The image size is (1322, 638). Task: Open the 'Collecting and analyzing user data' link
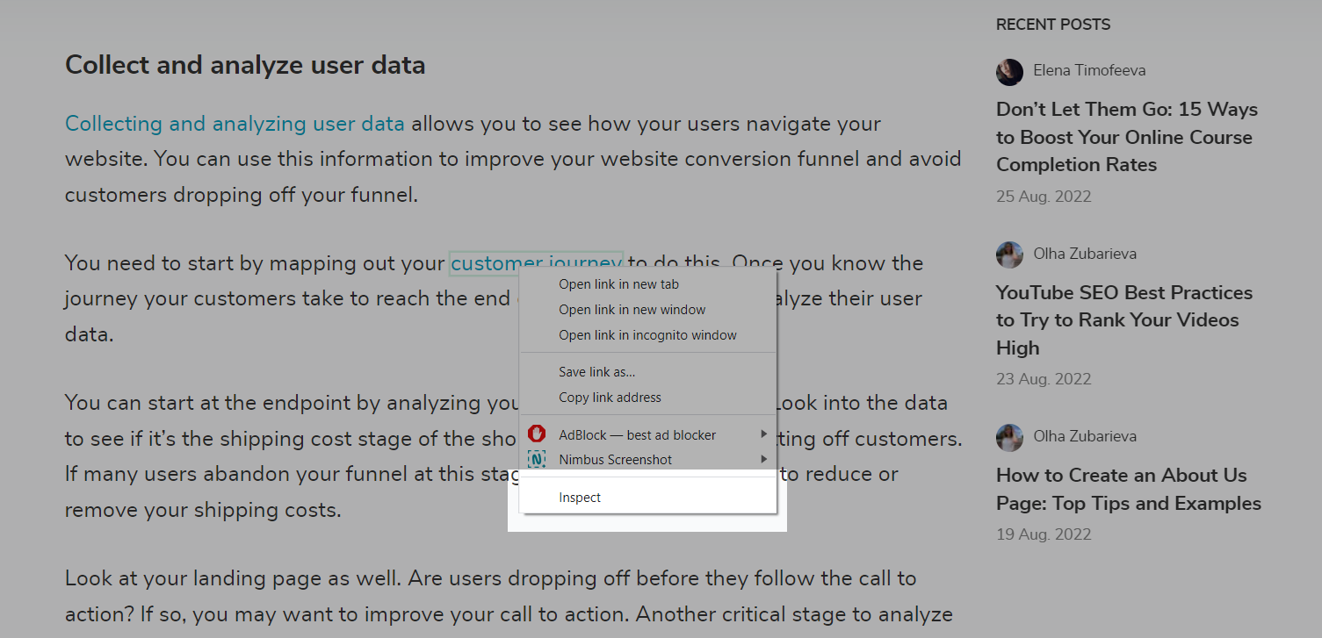pyautogui.click(x=235, y=124)
